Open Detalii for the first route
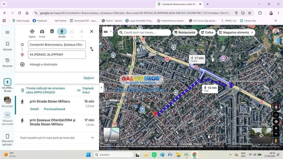Viewport: 283px width, 159px height. pos(35,109)
